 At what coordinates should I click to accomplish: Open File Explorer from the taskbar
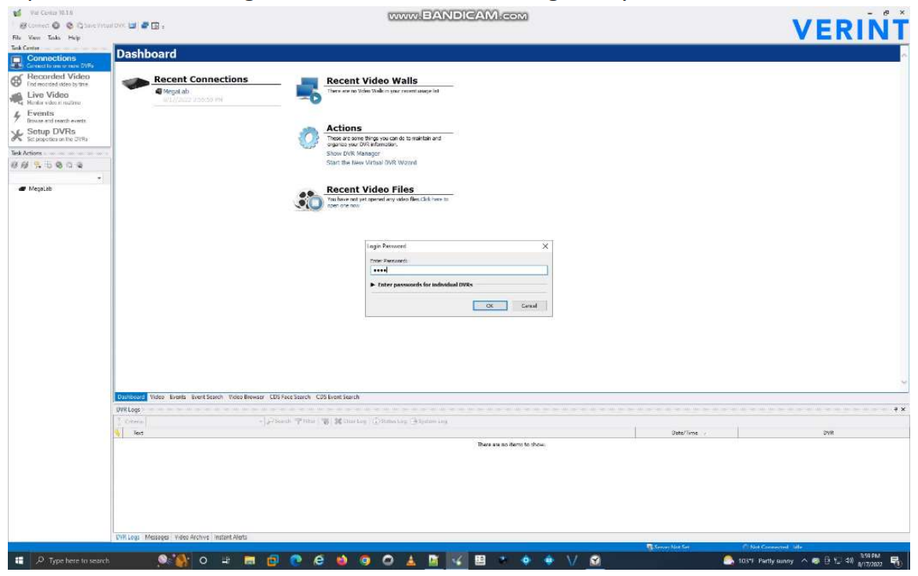coord(249,560)
